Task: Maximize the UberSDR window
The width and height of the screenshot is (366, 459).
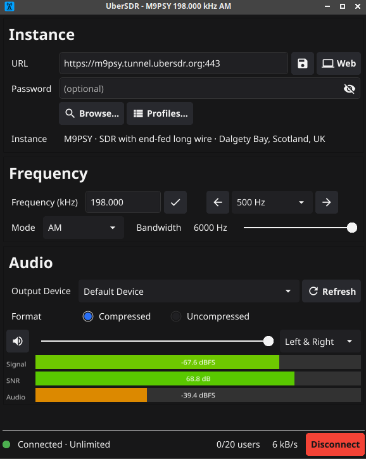Action: tap(343, 6)
